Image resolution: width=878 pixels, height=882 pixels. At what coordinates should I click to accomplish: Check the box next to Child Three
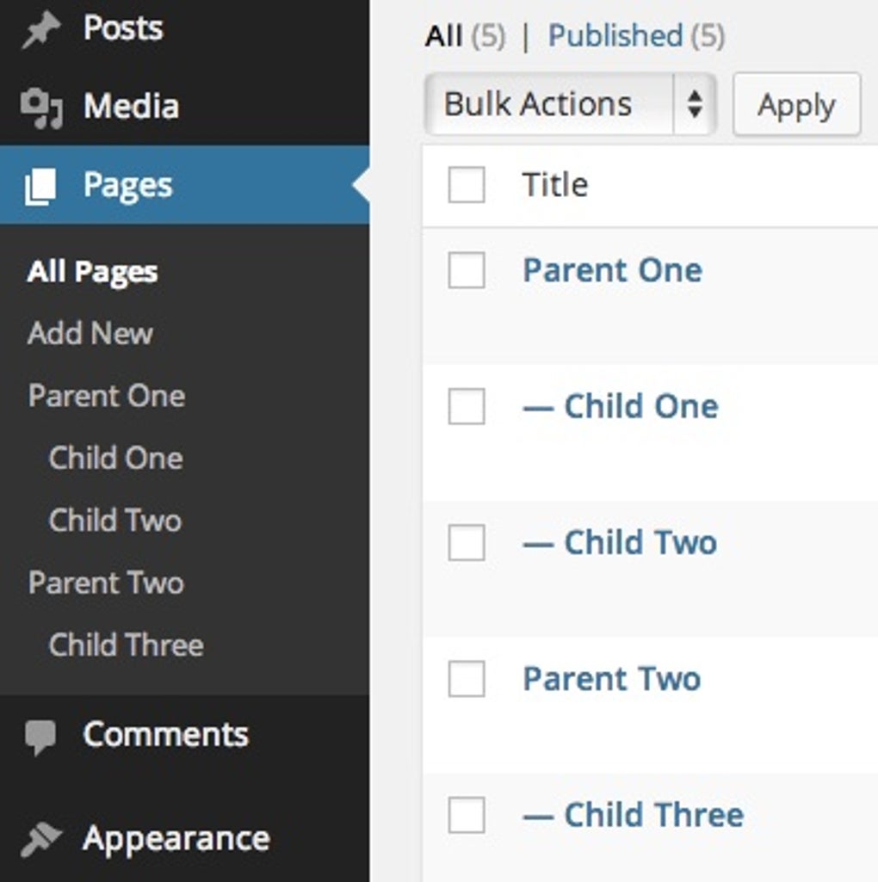pyautogui.click(x=465, y=814)
